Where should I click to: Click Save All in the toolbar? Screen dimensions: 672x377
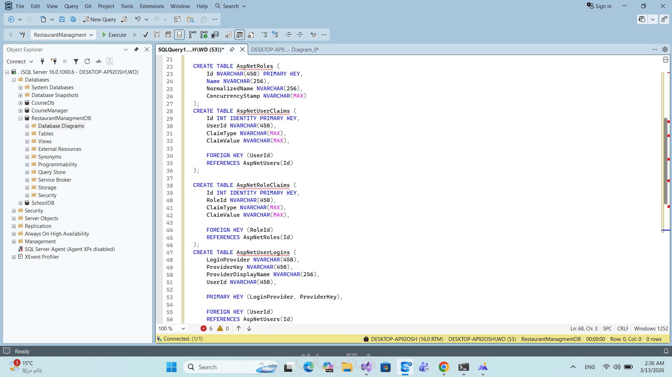click(x=73, y=19)
